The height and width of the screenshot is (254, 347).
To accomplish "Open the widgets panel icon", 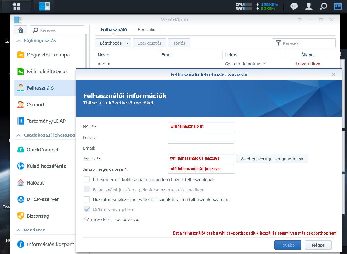I will click(x=338, y=6).
